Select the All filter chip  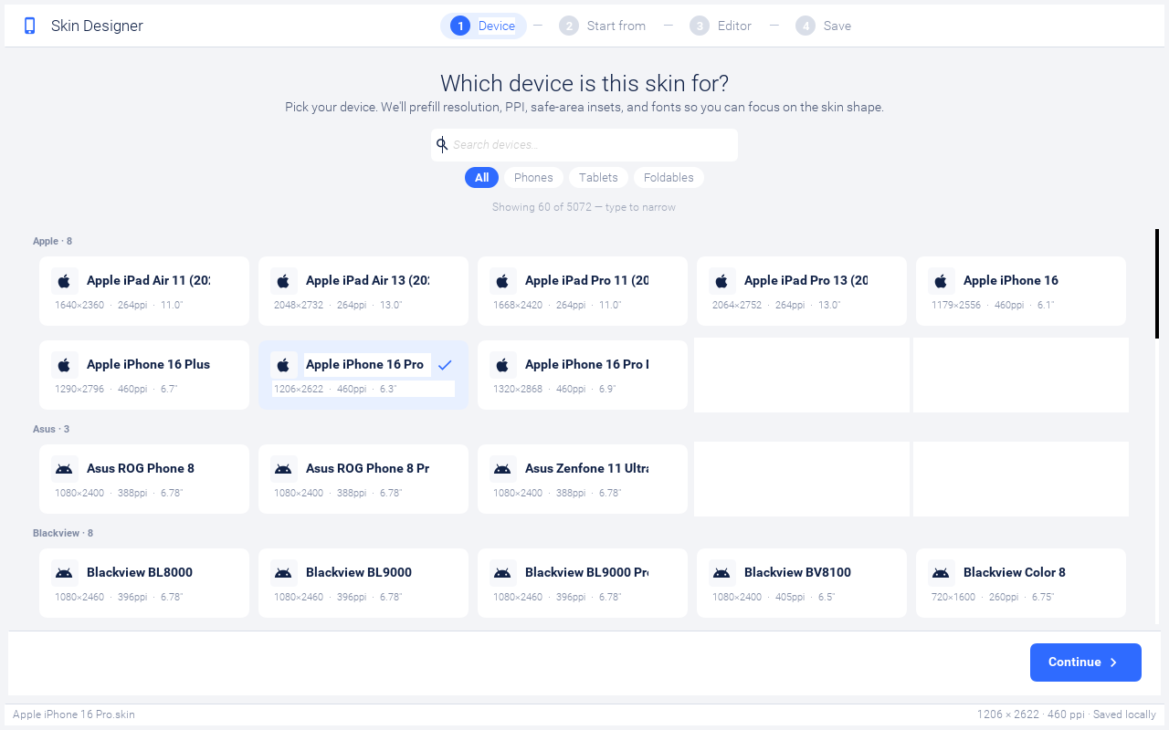point(481,177)
